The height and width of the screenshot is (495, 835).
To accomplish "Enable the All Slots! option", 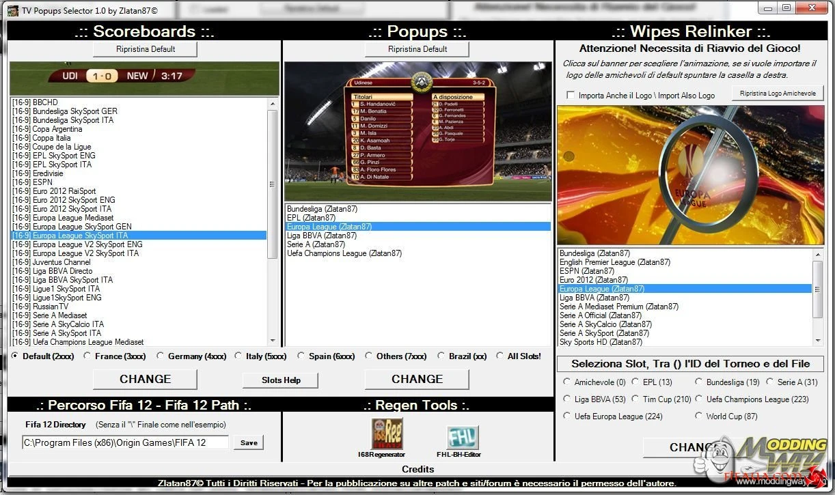I will [x=500, y=356].
